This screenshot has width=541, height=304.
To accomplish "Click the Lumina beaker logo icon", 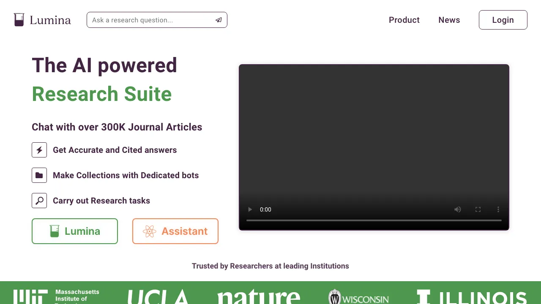I will pyautogui.click(x=19, y=20).
